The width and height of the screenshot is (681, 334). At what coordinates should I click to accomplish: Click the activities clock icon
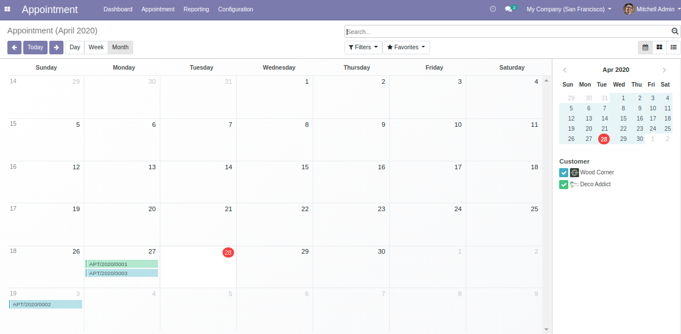tap(493, 9)
